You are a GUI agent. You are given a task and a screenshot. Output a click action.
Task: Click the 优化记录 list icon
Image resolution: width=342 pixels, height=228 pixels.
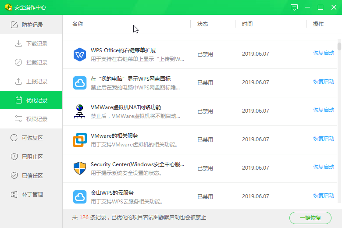tap(19, 100)
